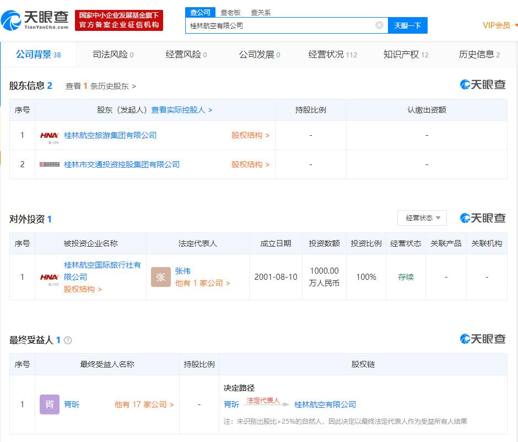518x442 pixels.
Task: Click the 张 avatar for 张伟
Action: [x=161, y=277]
